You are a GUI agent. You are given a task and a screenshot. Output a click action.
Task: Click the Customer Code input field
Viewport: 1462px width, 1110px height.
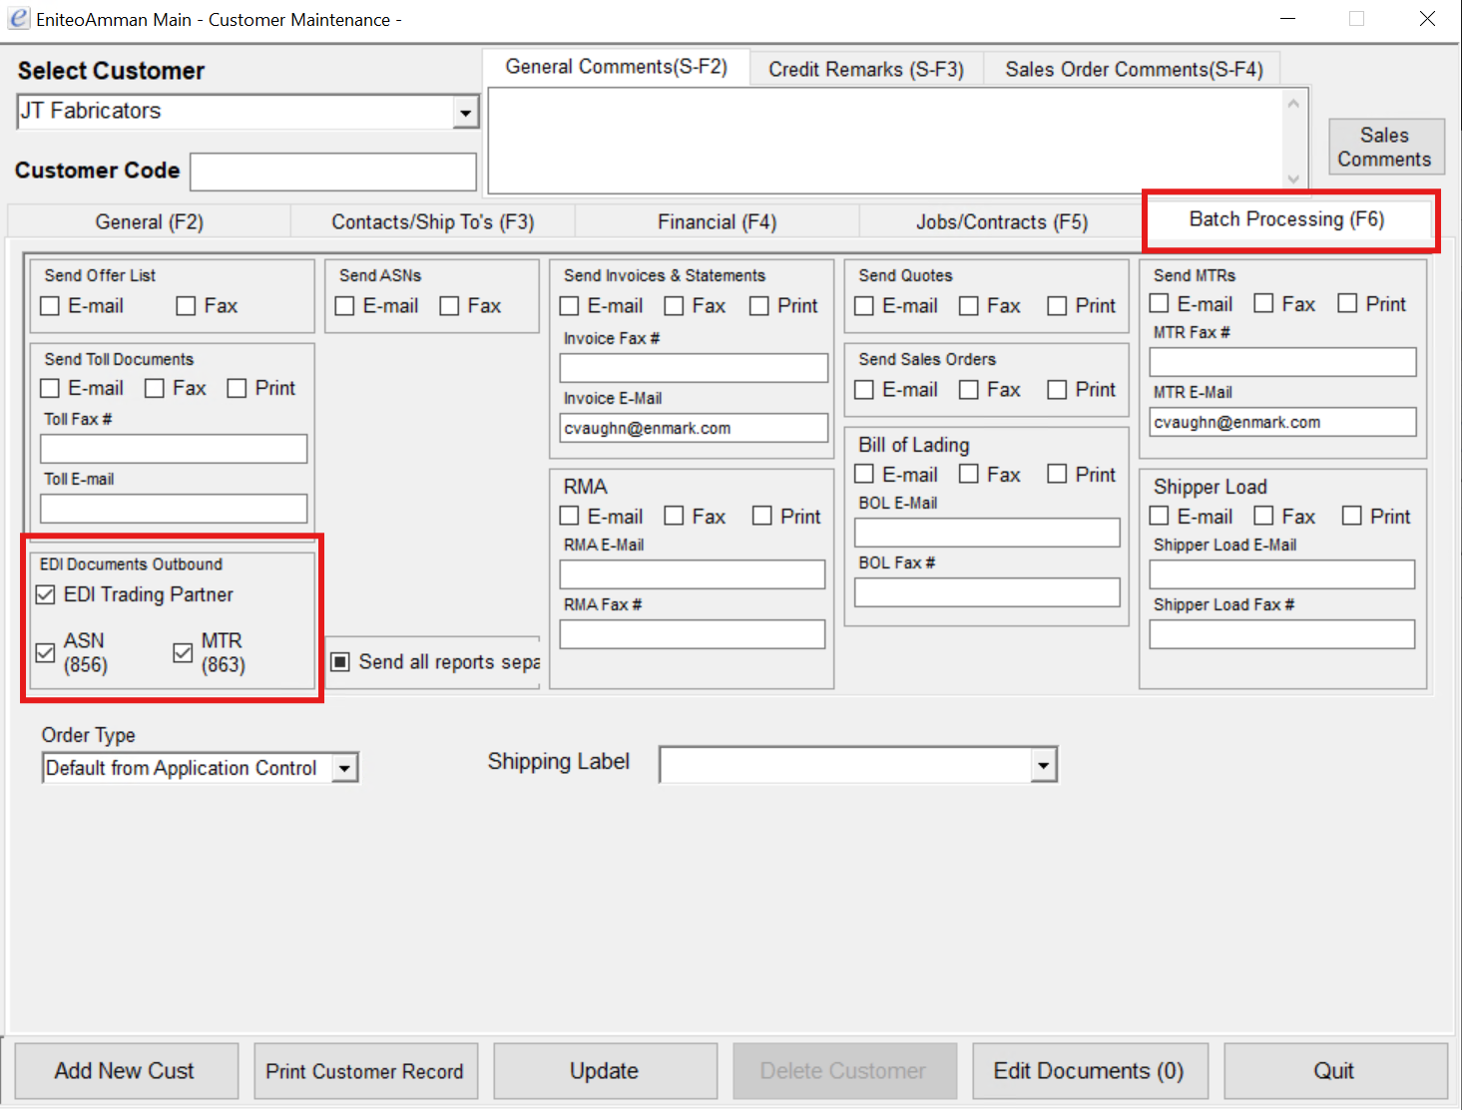tap(333, 172)
